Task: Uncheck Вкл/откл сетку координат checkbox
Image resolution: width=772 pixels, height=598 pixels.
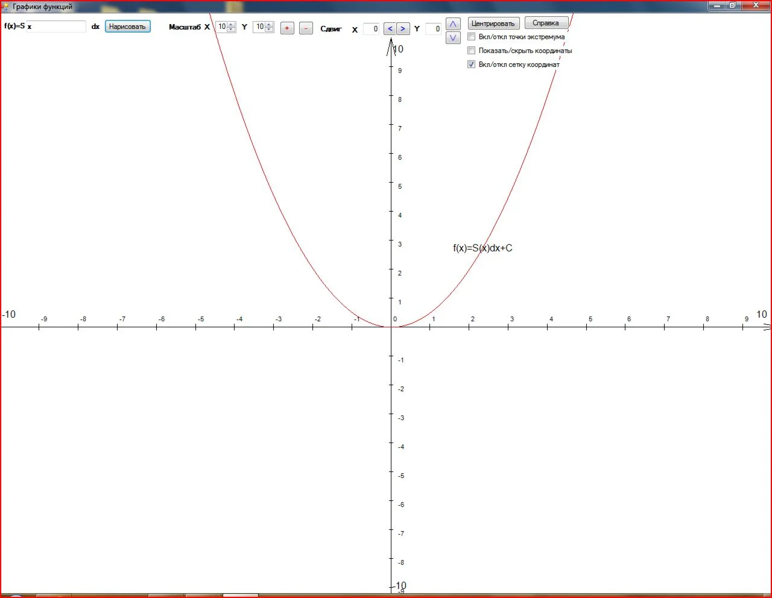Action: [x=472, y=65]
